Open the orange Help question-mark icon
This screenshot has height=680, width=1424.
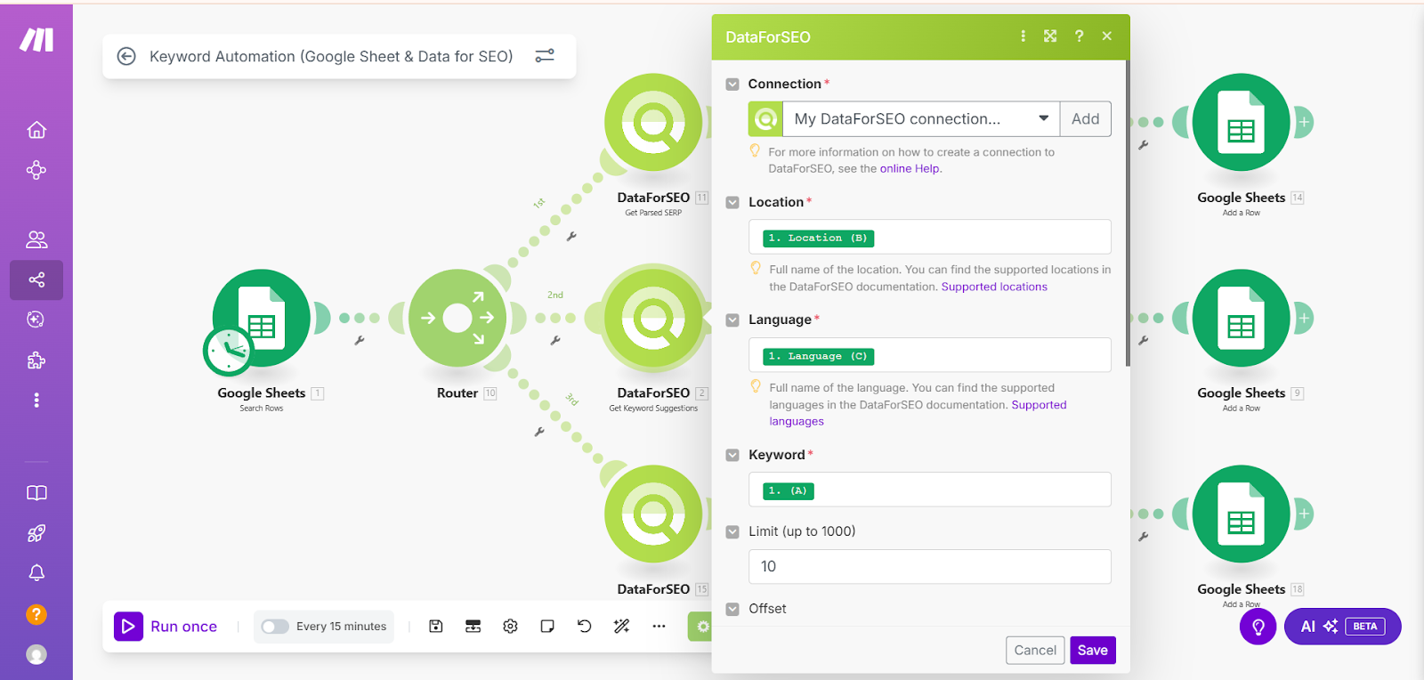point(36,614)
